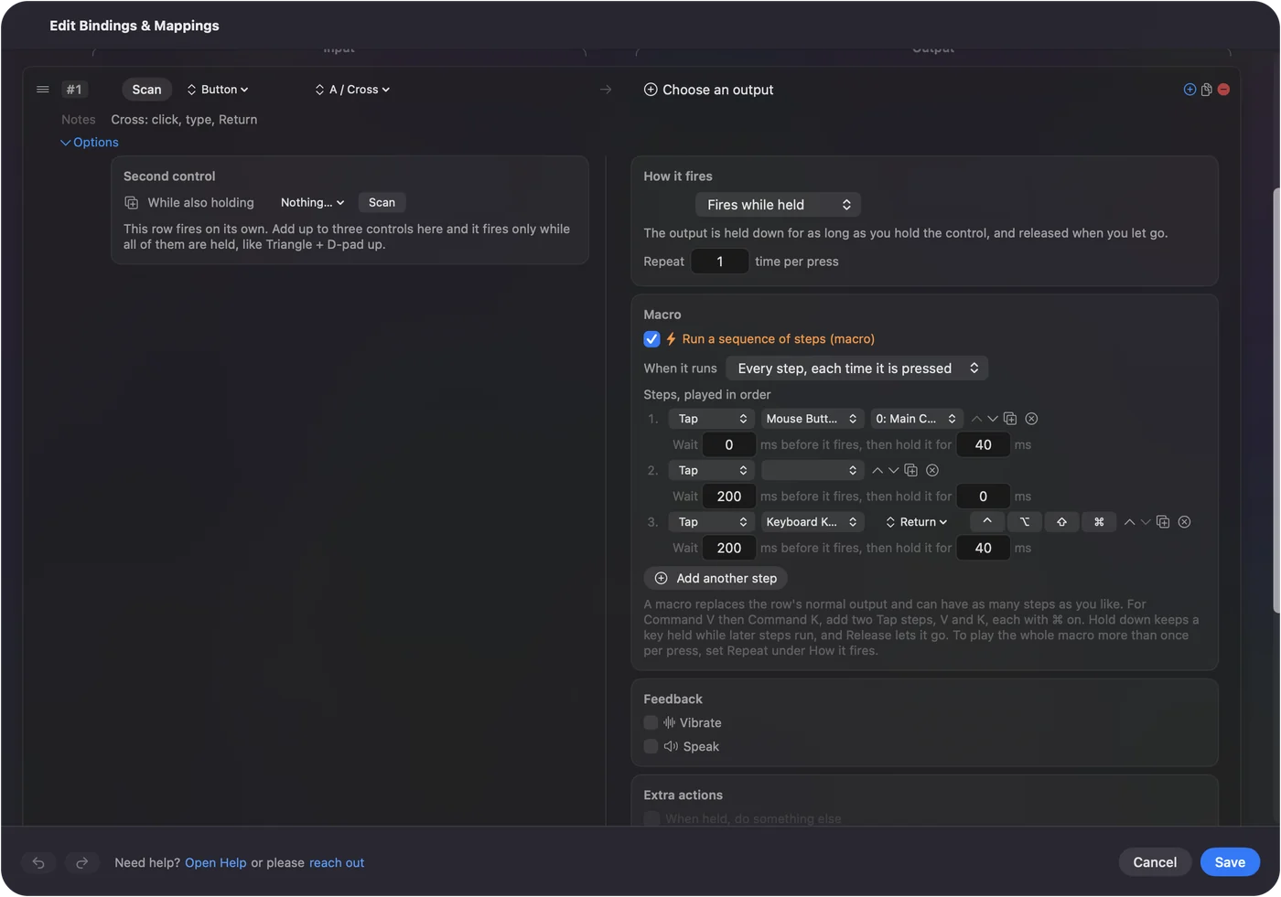
Task: Remove macro step 1
Action: click(1031, 419)
